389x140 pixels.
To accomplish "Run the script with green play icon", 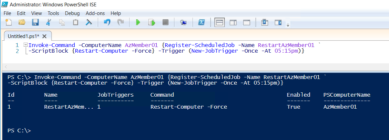I will tap(138, 23).
